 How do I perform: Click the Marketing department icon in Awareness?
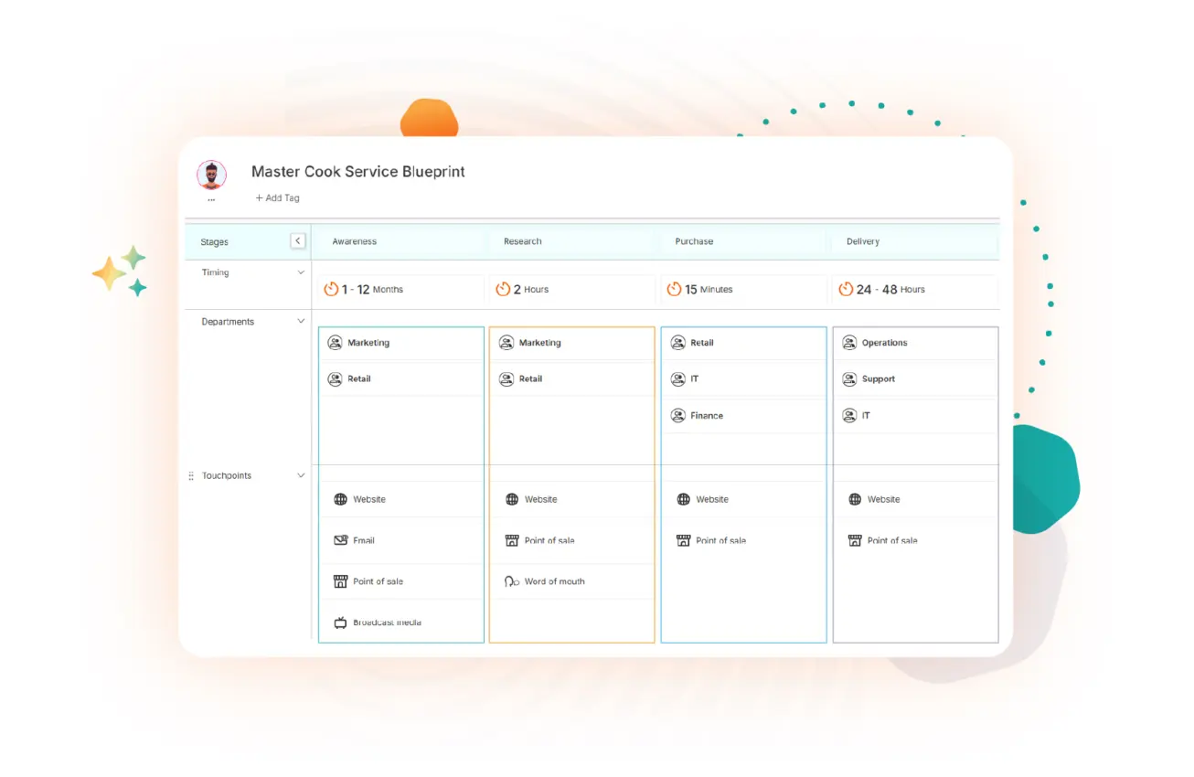[335, 343]
